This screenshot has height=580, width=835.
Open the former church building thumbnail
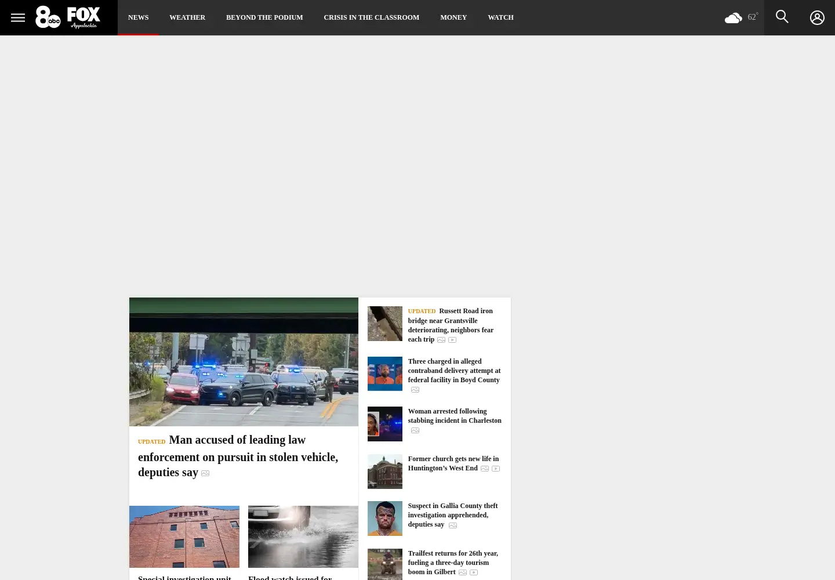click(x=385, y=472)
